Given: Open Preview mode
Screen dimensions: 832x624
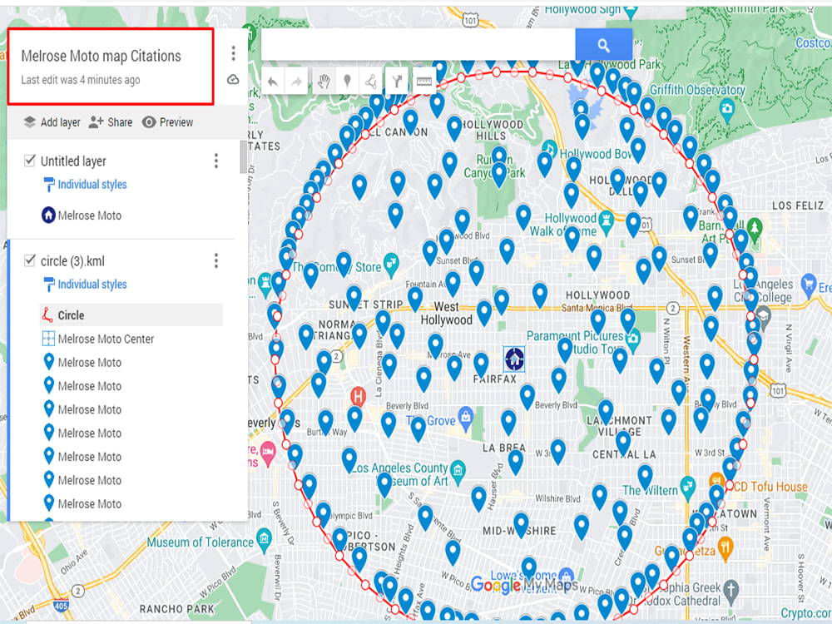Looking at the screenshot, I should point(168,122).
